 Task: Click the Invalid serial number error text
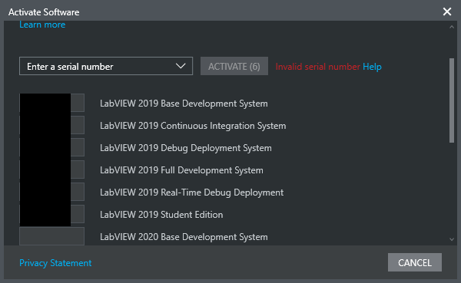[x=317, y=67]
